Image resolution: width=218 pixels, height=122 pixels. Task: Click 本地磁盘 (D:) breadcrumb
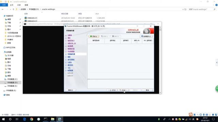click(34, 9)
